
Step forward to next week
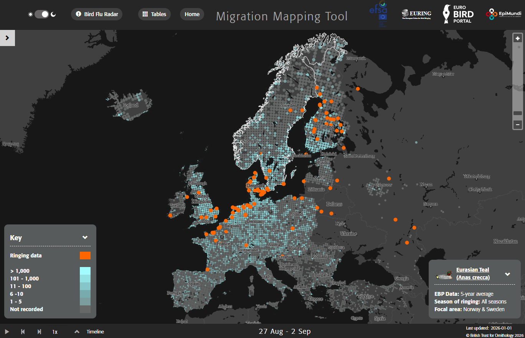point(39,331)
